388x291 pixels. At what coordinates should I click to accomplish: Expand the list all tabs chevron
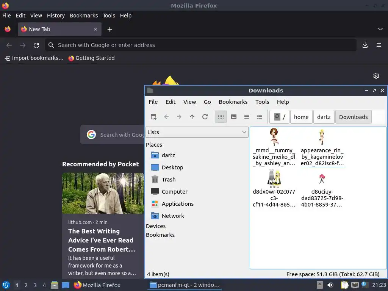click(380, 29)
